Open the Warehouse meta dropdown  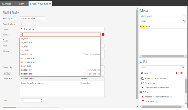click(x=163, y=16)
